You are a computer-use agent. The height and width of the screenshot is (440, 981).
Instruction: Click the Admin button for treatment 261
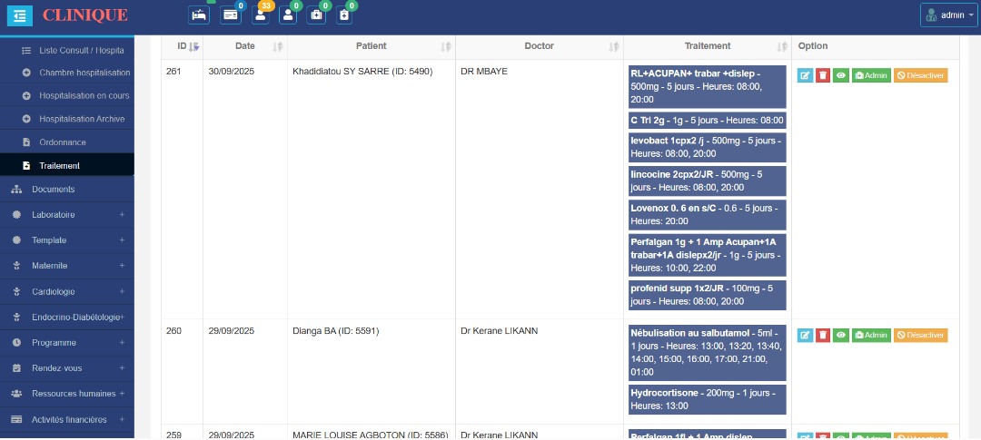coord(871,76)
